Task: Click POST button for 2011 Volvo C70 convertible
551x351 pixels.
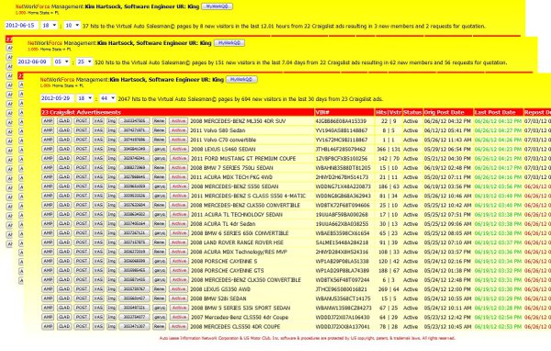Action: pyautogui.click(x=82, y=140)
